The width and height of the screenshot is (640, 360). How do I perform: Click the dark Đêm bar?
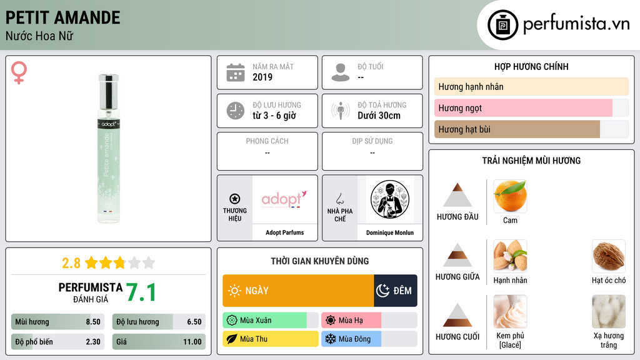point(396,291)
